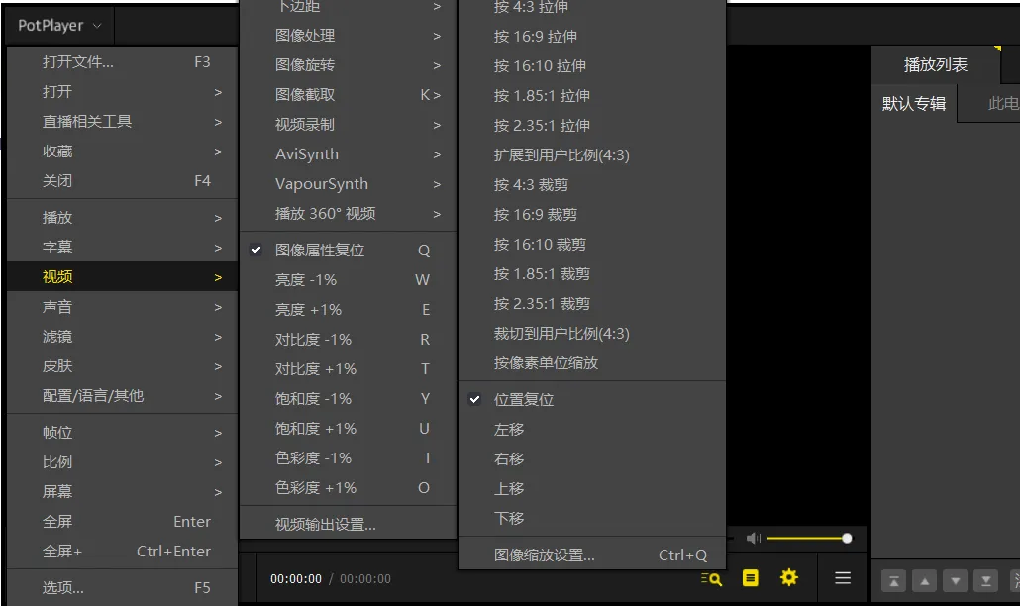Open 视频录制 submenu
The image size is (1020, 606).
pos(348,125)
